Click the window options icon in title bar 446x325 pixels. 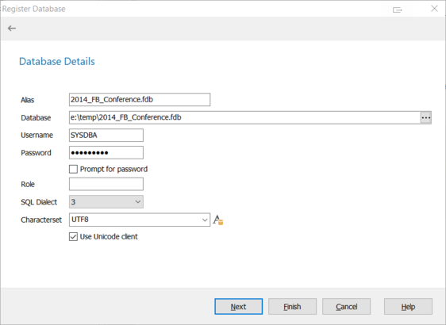398,10
